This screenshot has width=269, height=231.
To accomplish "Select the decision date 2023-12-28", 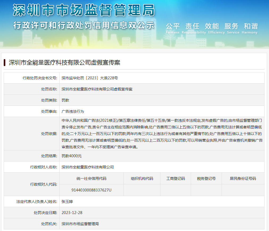I will [x=72, y=213].
